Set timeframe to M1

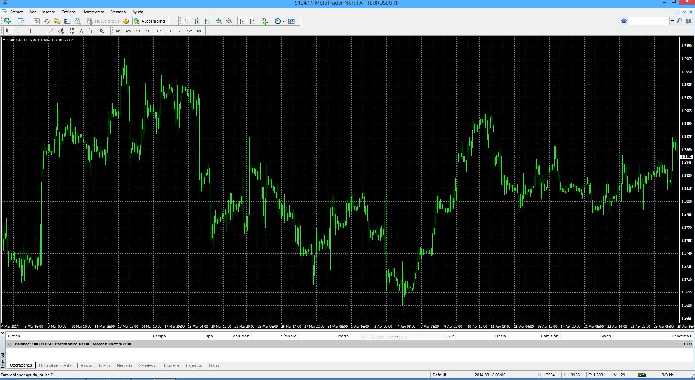(118, 31)
